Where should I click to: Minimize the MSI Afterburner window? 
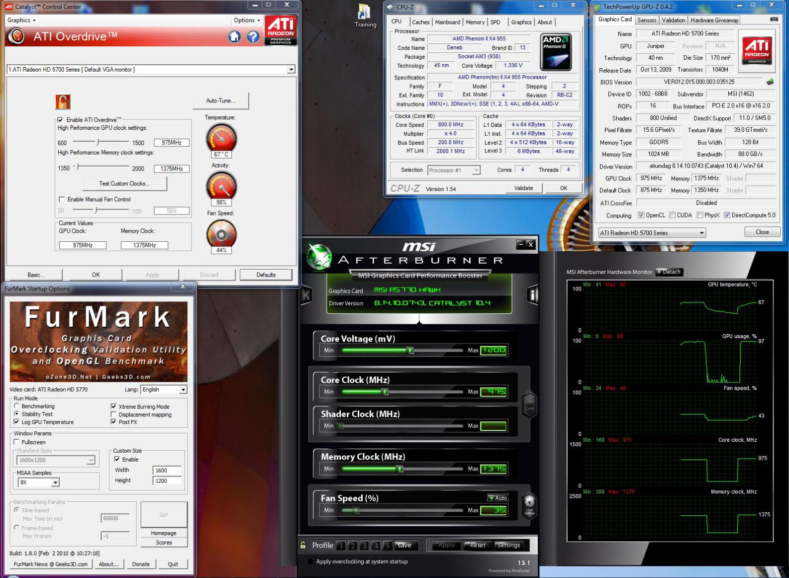pyautogui.click(x=521, y=244)
